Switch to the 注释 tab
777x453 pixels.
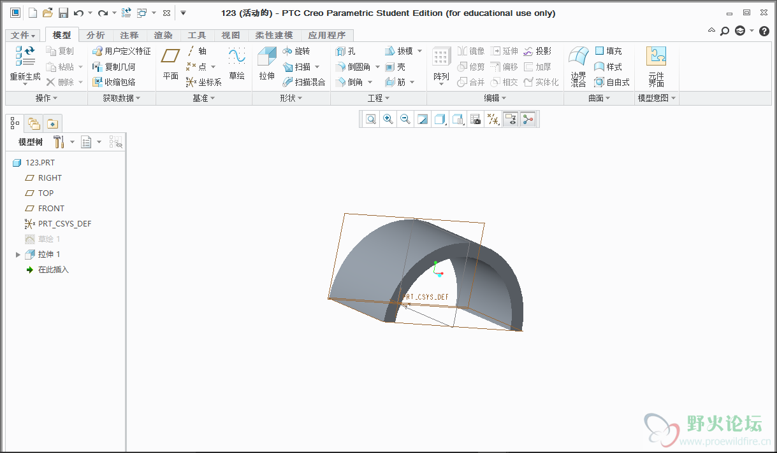pos(129,36)
